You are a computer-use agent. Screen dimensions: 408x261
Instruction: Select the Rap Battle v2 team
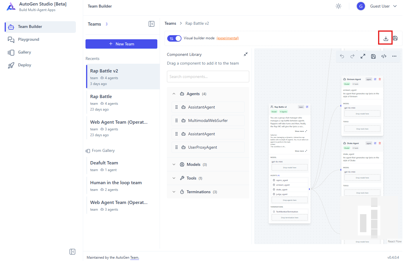(x=123, y=77)
